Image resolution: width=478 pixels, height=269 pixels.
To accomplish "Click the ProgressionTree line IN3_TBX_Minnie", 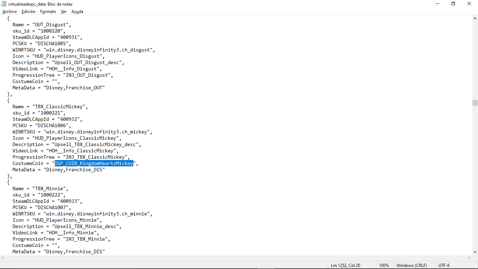I will (62, 239).
